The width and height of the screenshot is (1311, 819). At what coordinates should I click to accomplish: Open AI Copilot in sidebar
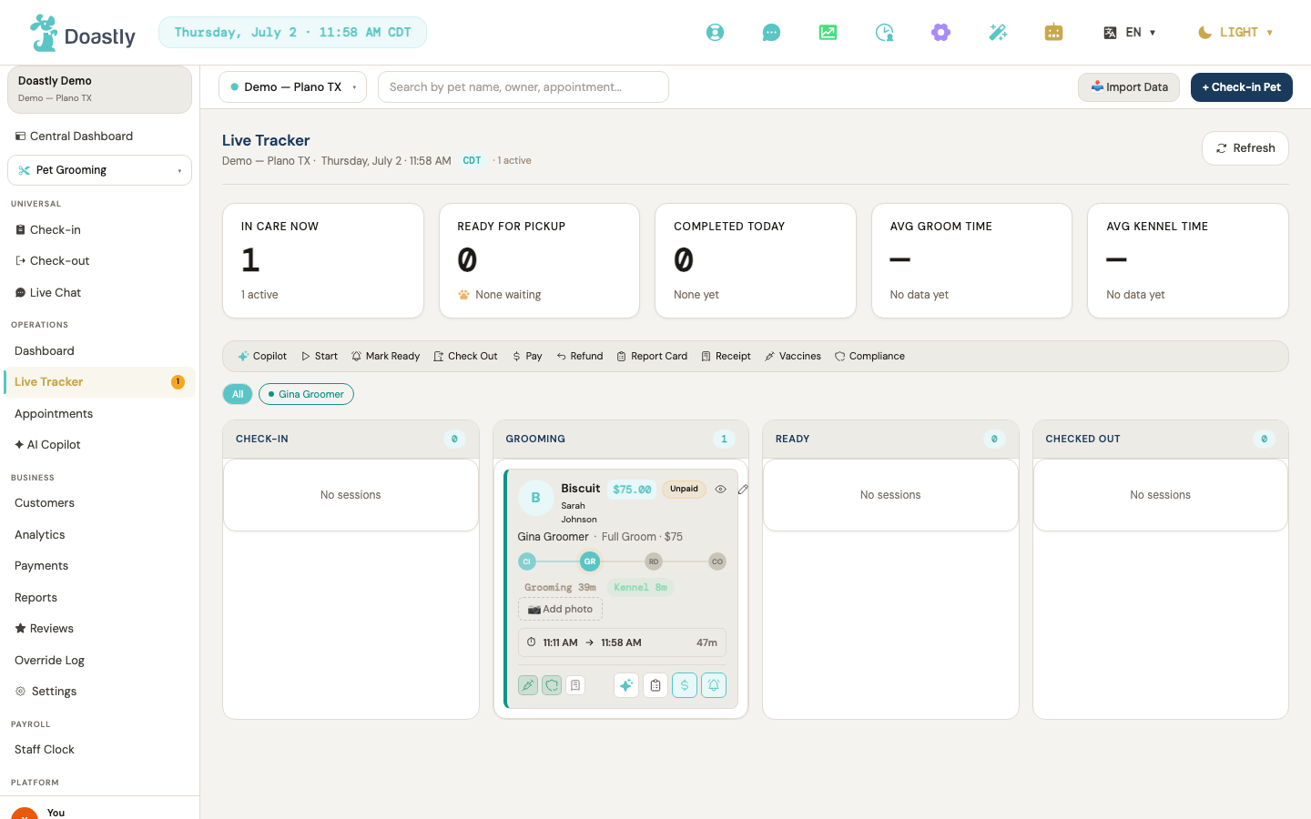click(99, 445)
